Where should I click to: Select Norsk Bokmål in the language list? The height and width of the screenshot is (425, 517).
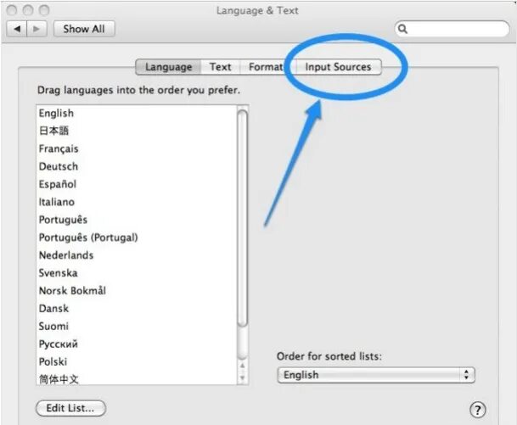[x=137, y=291]
